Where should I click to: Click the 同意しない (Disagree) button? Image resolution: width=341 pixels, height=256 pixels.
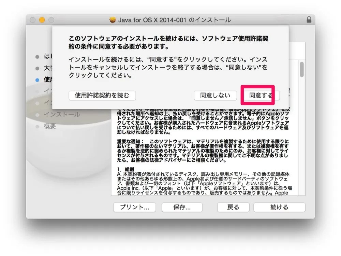coord(215,95)
